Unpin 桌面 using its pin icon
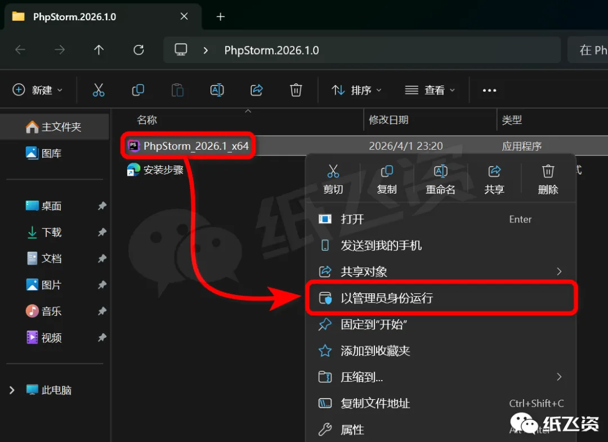608x442 pixels. (102, 206)
